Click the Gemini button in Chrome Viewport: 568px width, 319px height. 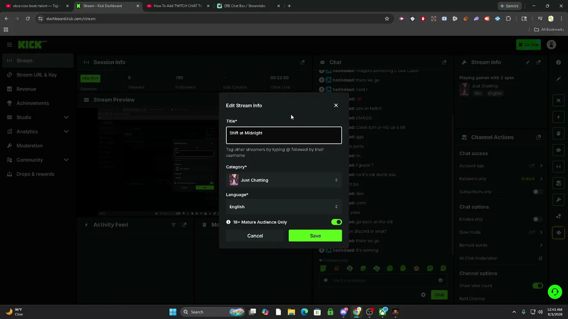point(509,6)
